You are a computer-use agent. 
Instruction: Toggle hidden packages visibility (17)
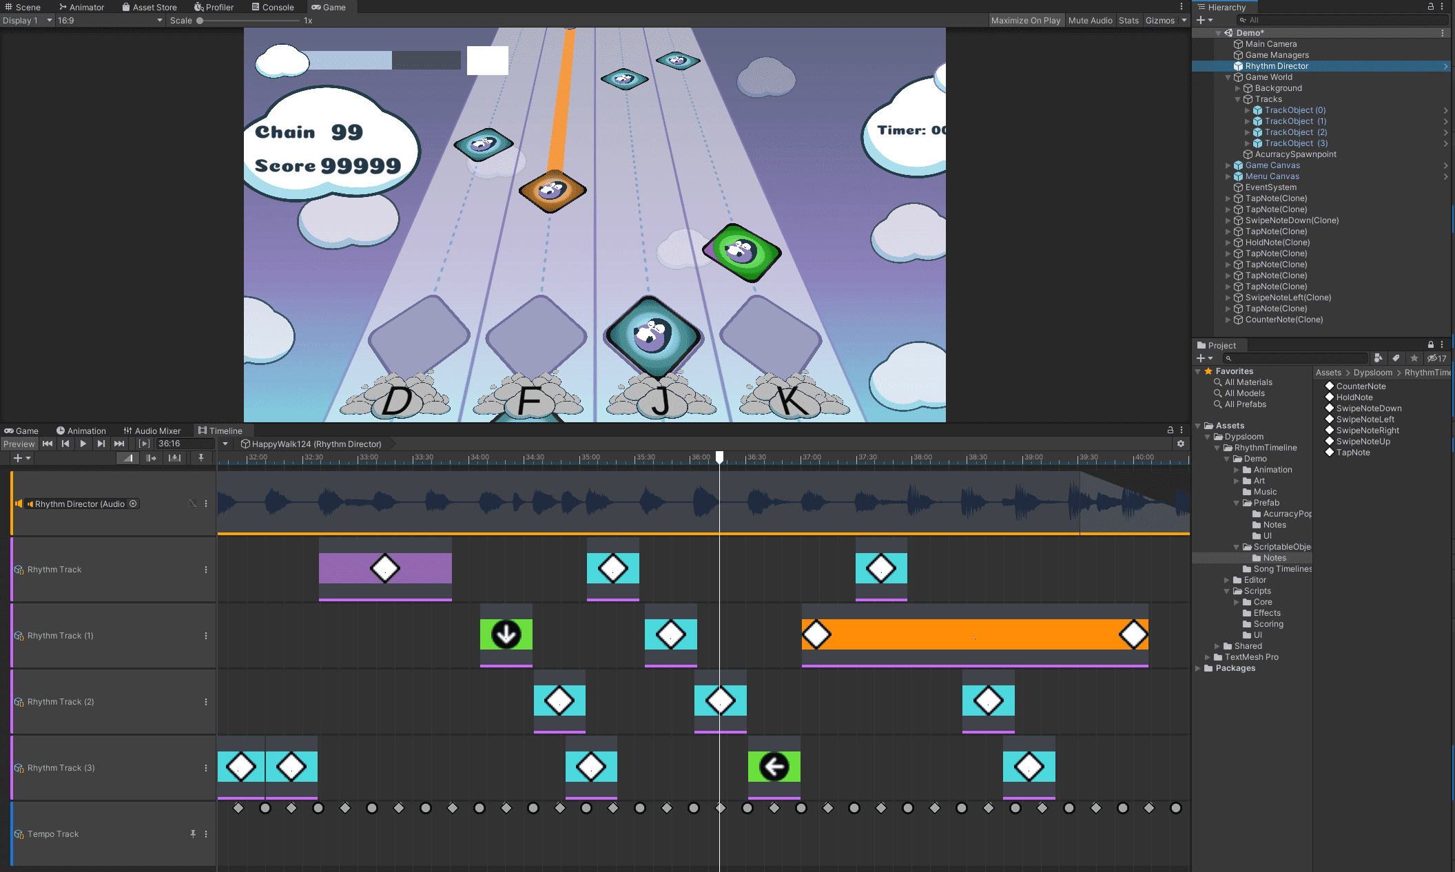tap(1436, 358)
